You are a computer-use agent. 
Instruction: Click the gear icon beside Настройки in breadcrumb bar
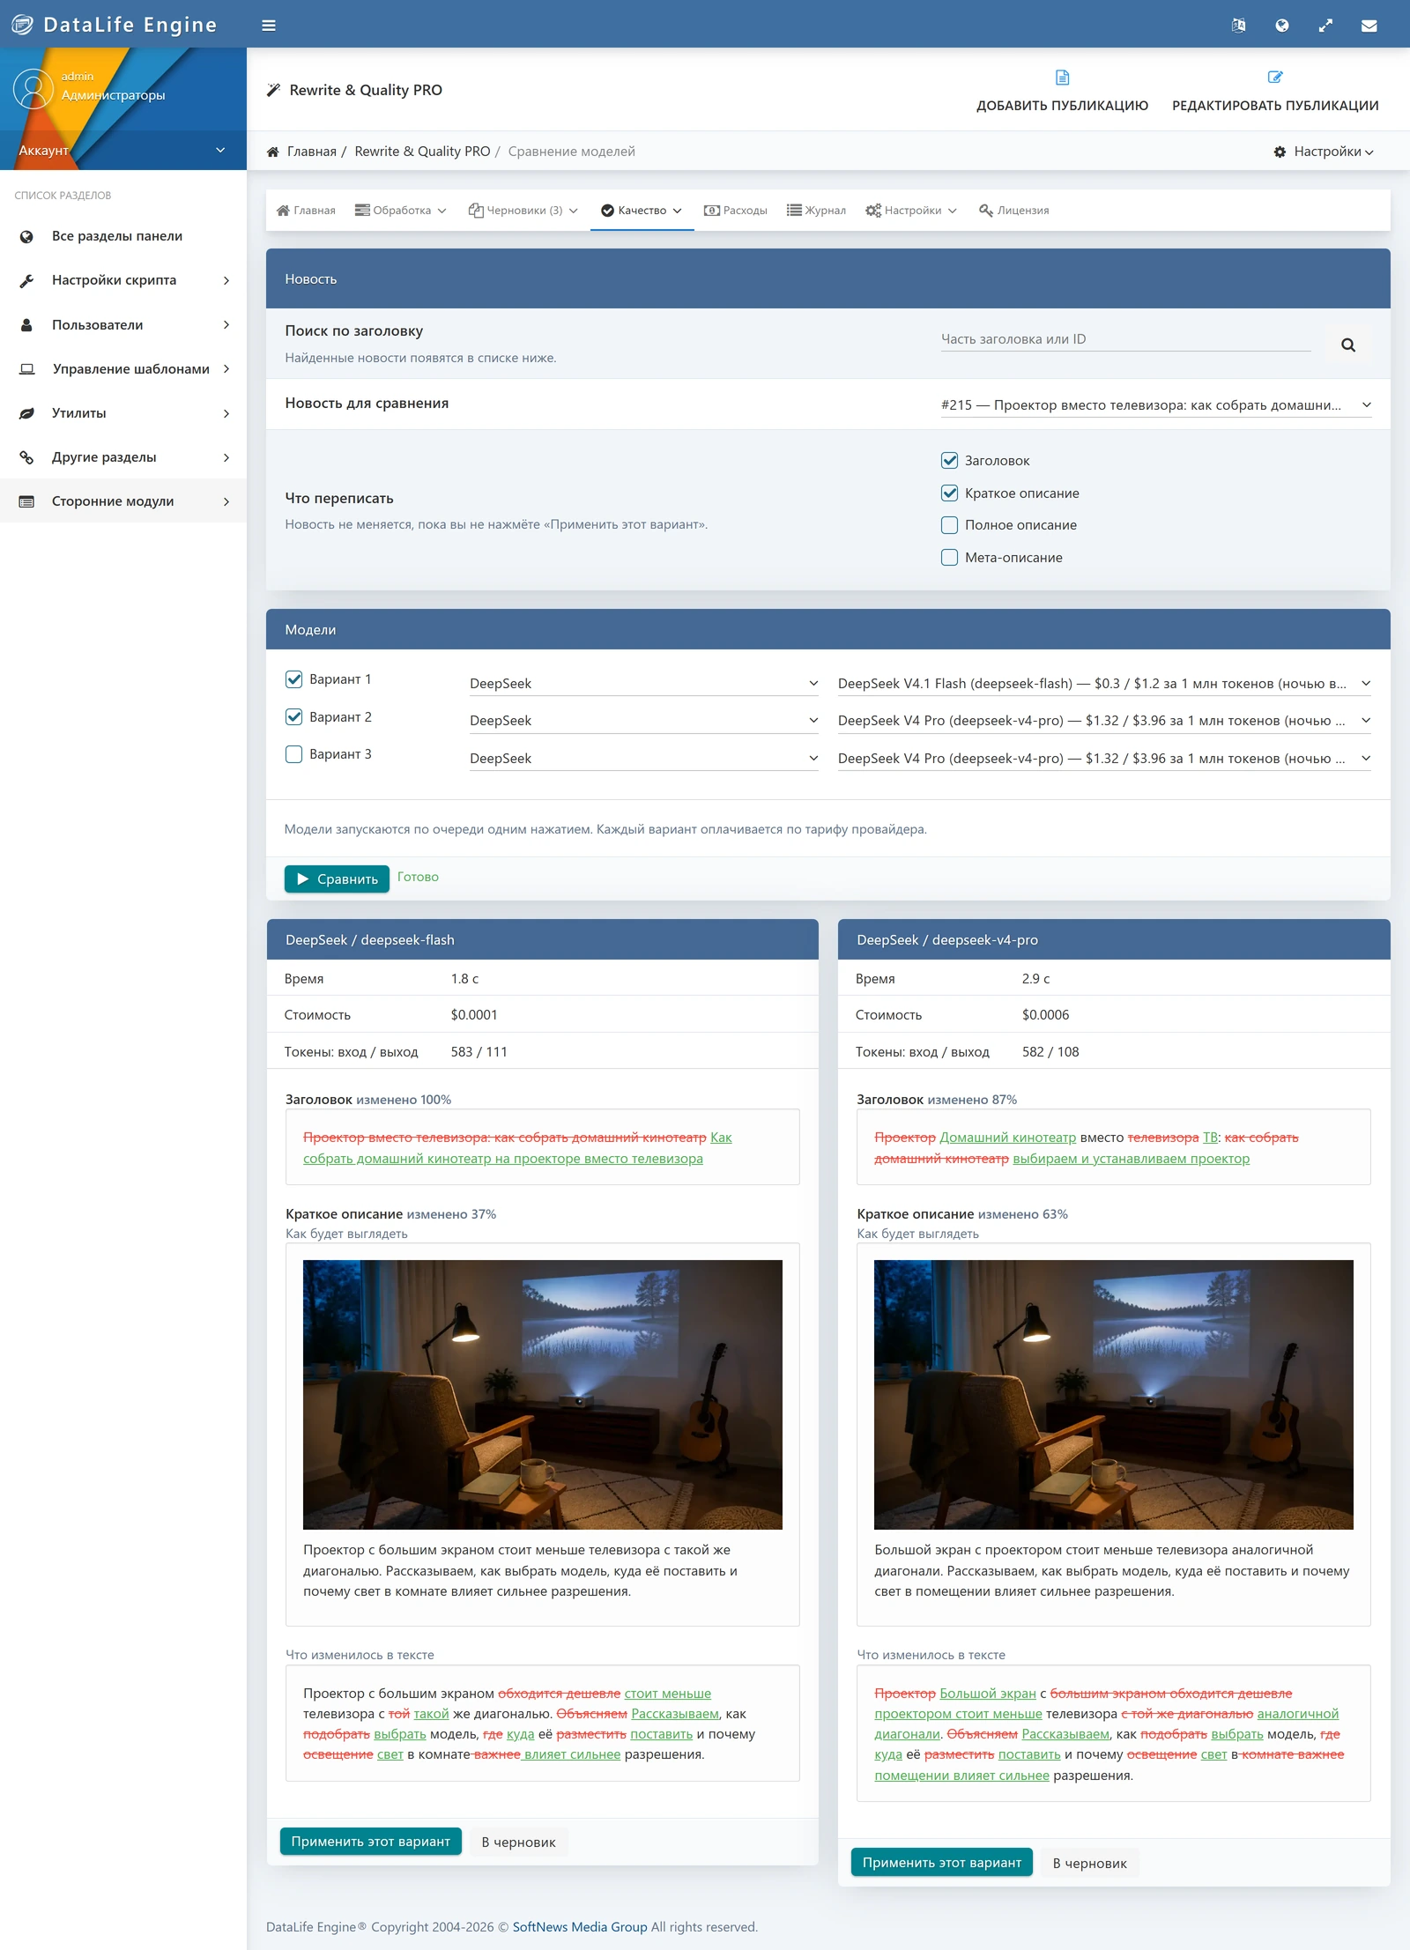coord(1280,152)
